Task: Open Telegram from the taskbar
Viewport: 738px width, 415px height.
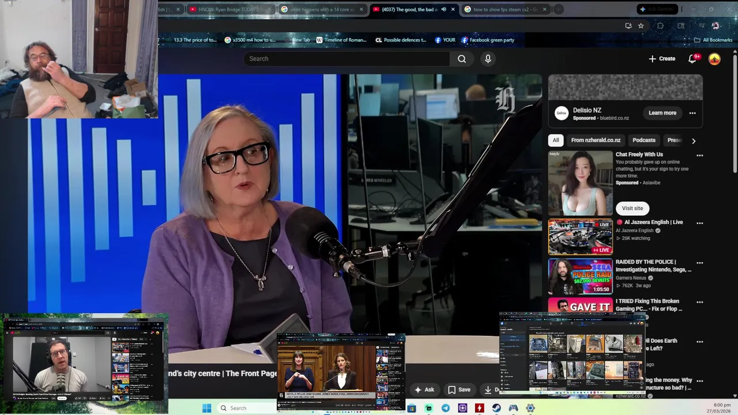Action: pyautogui.click(x=446, y=408)
